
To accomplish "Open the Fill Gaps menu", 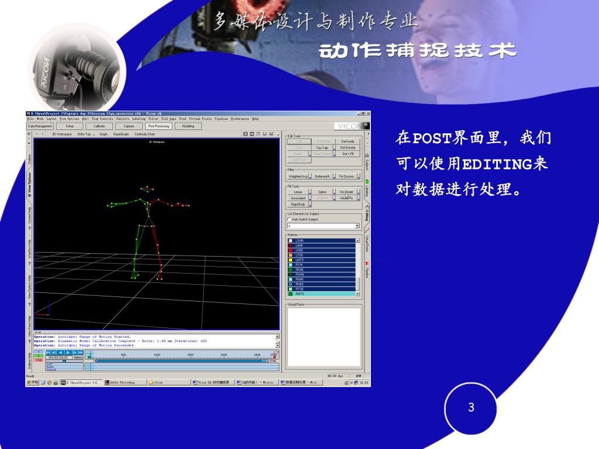I will point(168,119).
